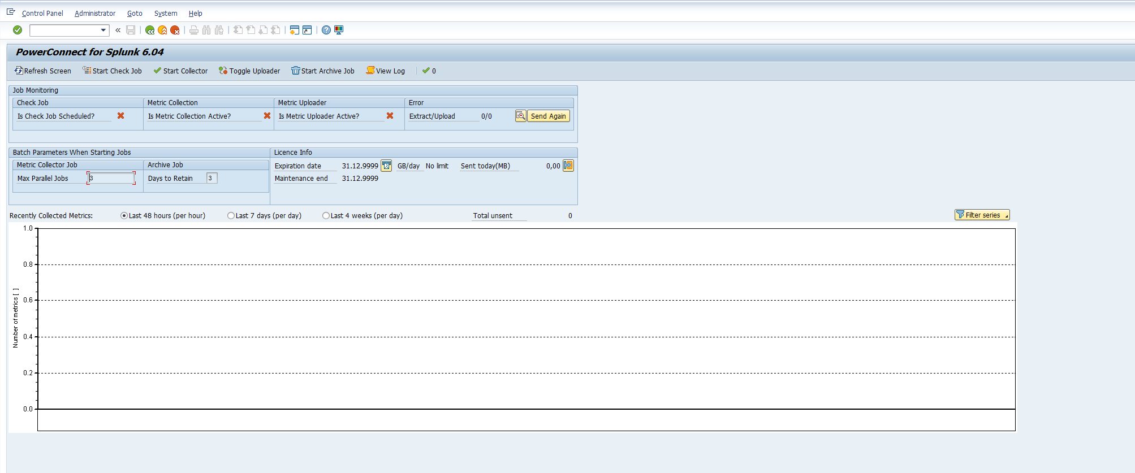Open the Administrator menu
The height and width of the screenshot is (473, 1135).
coord(95,14)
